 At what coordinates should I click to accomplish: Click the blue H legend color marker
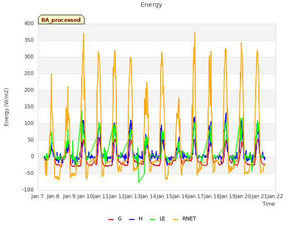tap(132, 219)
